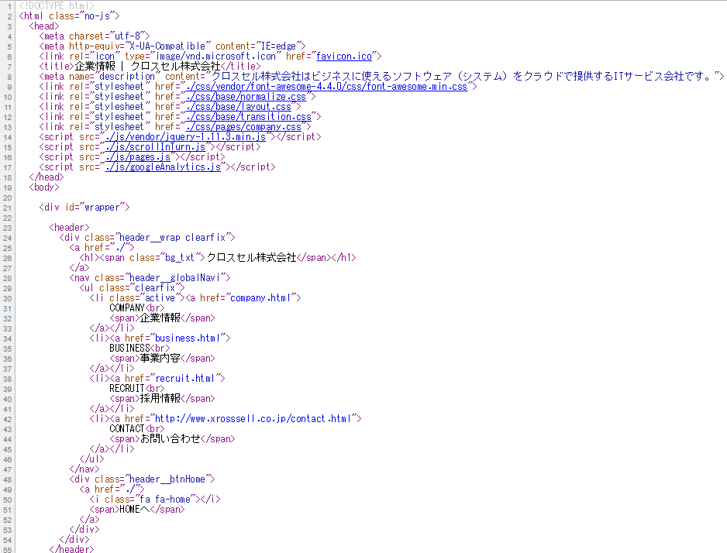Open the layout.css stylesheet link

pyautogui.click(x=238, y=107)
